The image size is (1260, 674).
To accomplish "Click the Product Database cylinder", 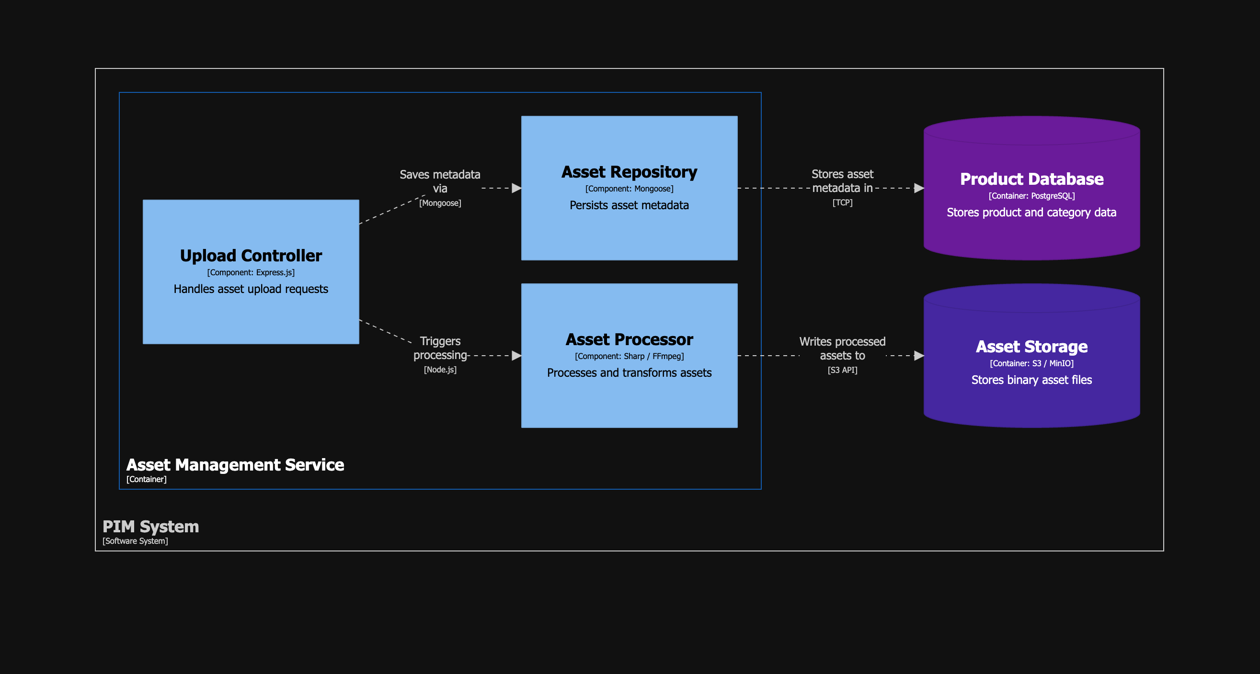I will [x=1031, y=188].
